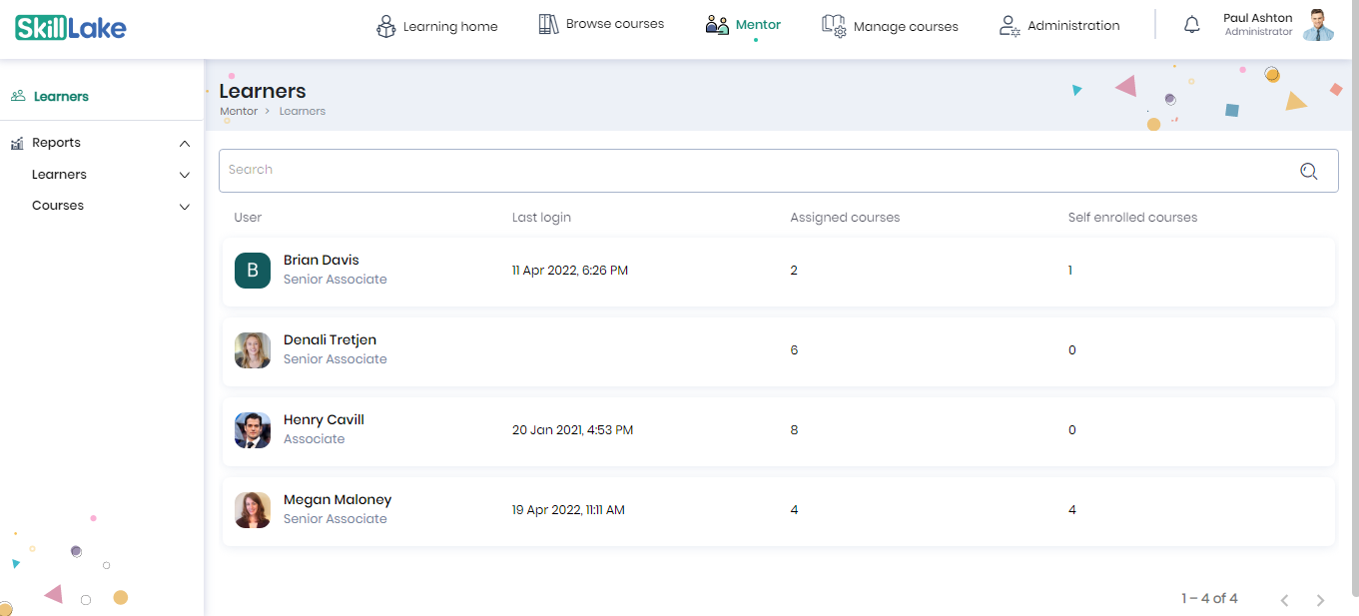Viewport: 1359px width, 616px height.
Task: Click Megan Maloney's profile photo
Action: (253, 510)
